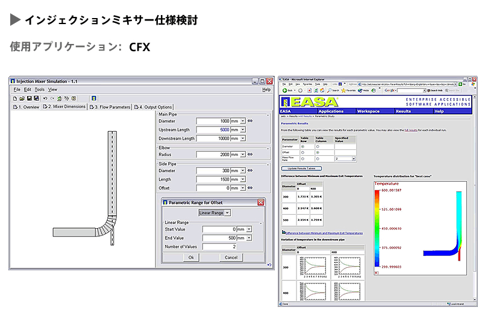The width and height of the screenshot is (482, 316).
Task: Select Table Column radio for Diameter
Action: pyautogui.click(x=318, y=147)
